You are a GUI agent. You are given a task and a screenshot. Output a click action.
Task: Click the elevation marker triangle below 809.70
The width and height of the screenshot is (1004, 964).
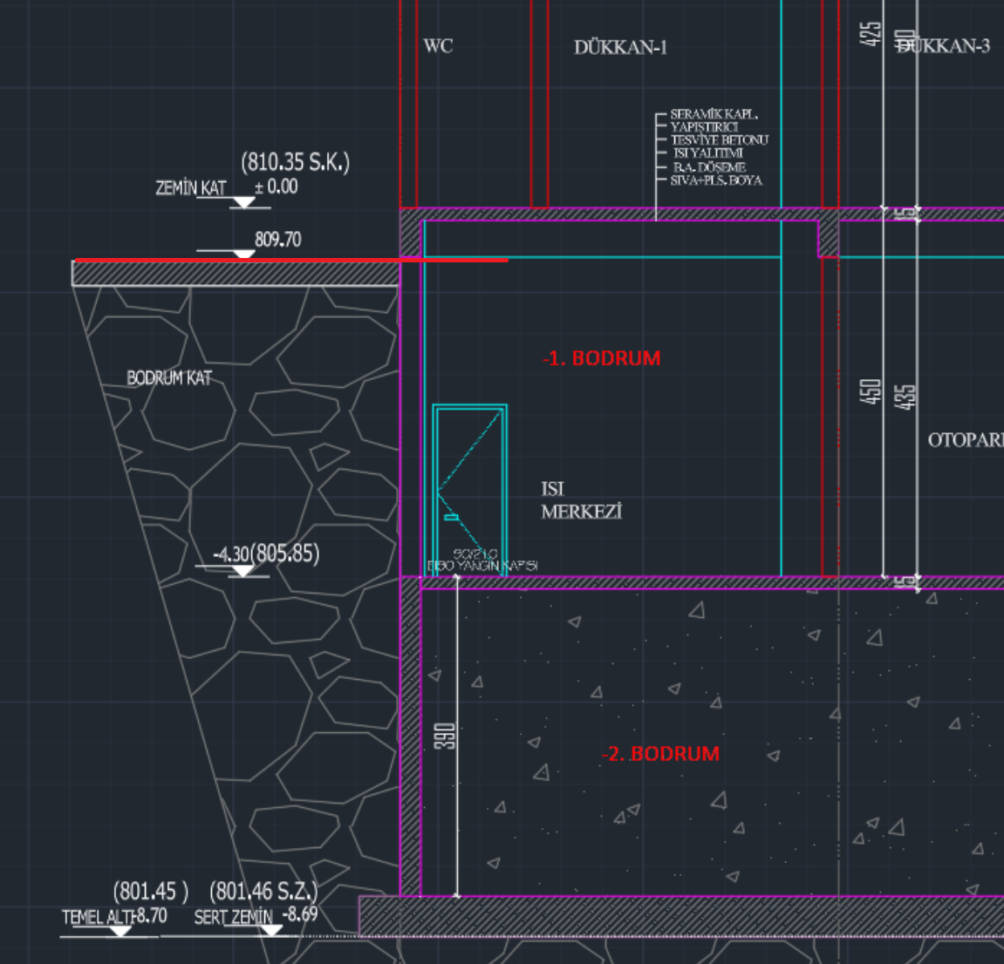click(x=243, y=255)
